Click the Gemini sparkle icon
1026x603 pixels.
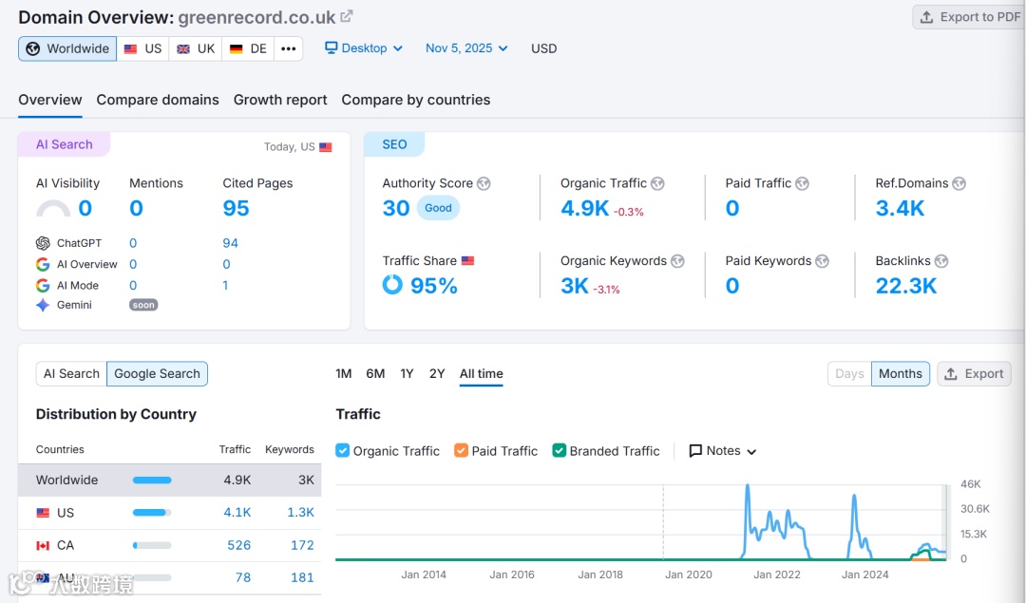43,305
